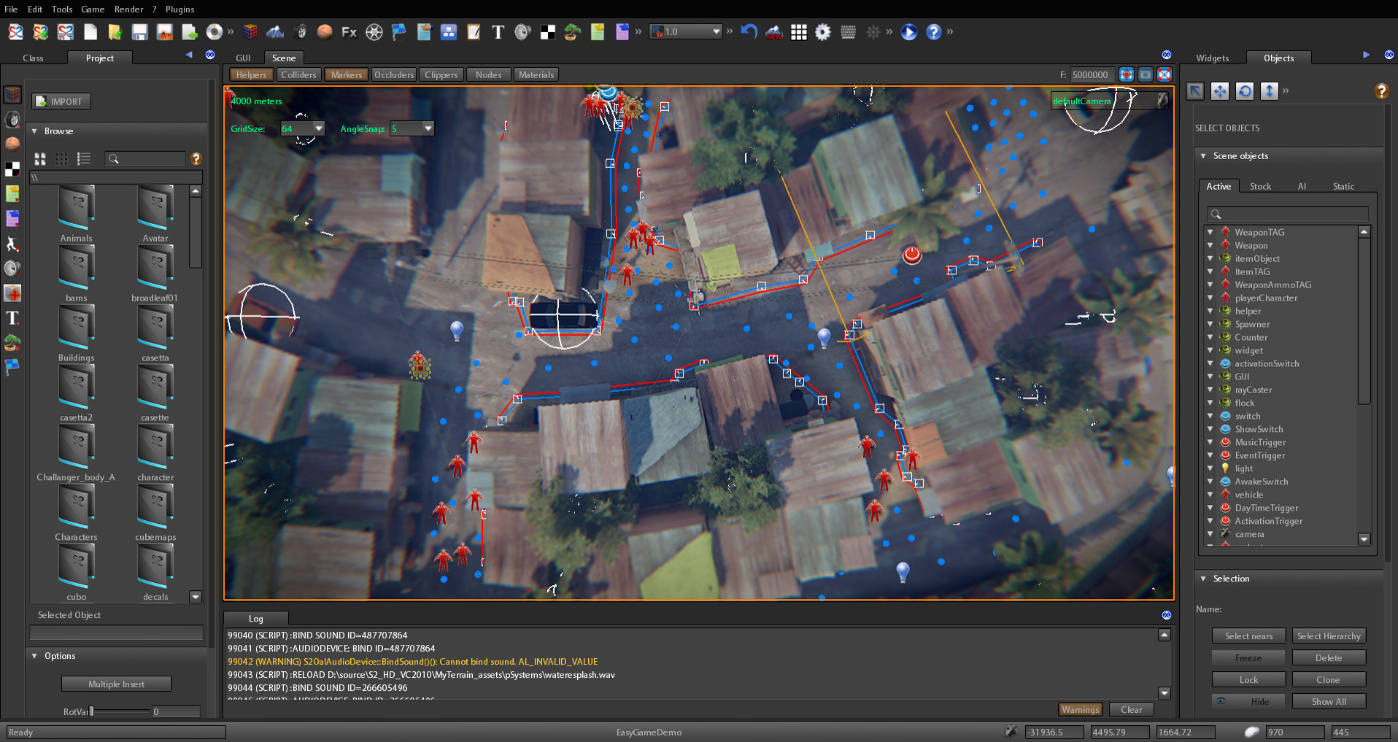Switch to the GUI tab

point(243,58)
